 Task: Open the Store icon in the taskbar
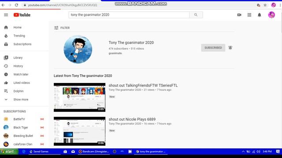(x=65, y=151)
